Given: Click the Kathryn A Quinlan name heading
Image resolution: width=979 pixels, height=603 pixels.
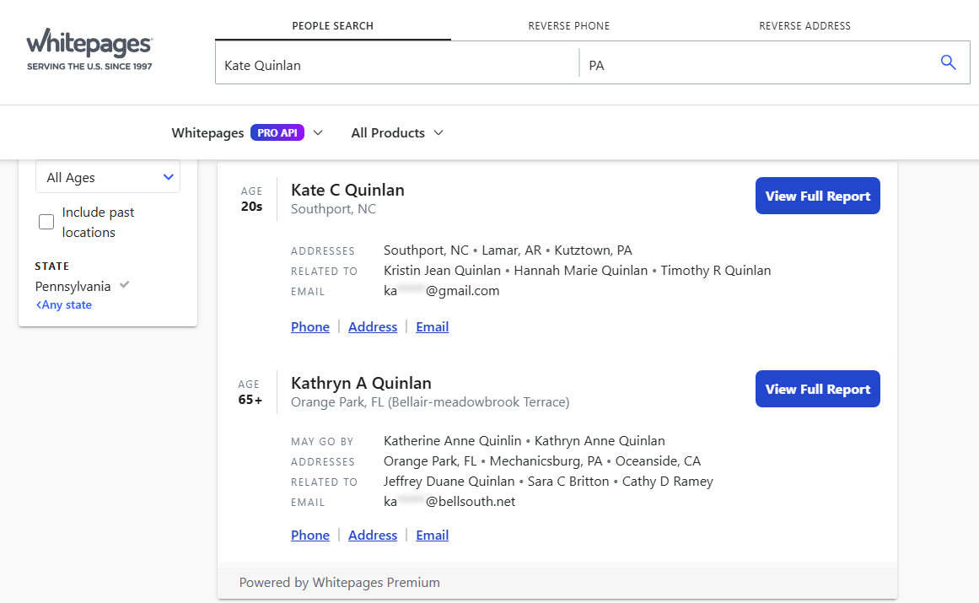Looking at the screenshot, I should (x=362, y=383).
